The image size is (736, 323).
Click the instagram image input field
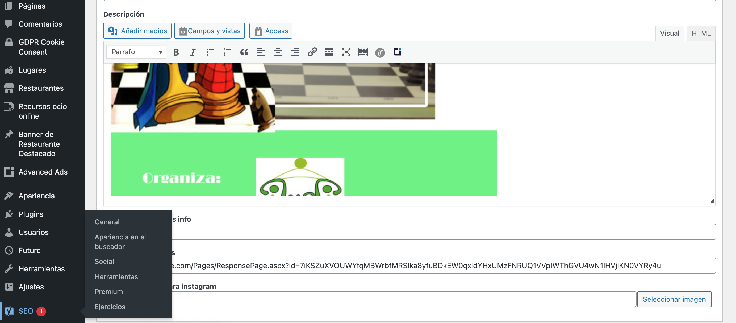404,299
